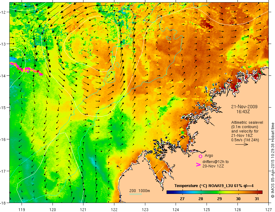This screenshot has width=275, height=212.
Task: Click longitude axis label 123
Action: 145,210
